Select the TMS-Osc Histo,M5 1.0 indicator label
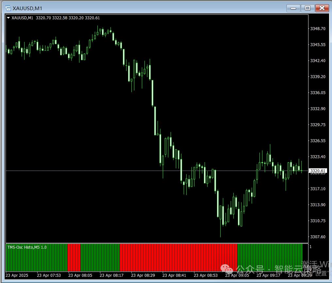332x283 pixels. click(x=27, y=247)
